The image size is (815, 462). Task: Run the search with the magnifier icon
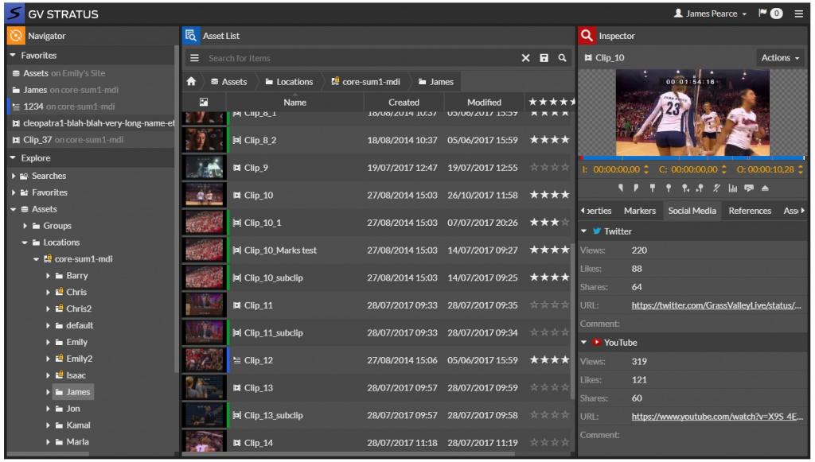(563, 58)
